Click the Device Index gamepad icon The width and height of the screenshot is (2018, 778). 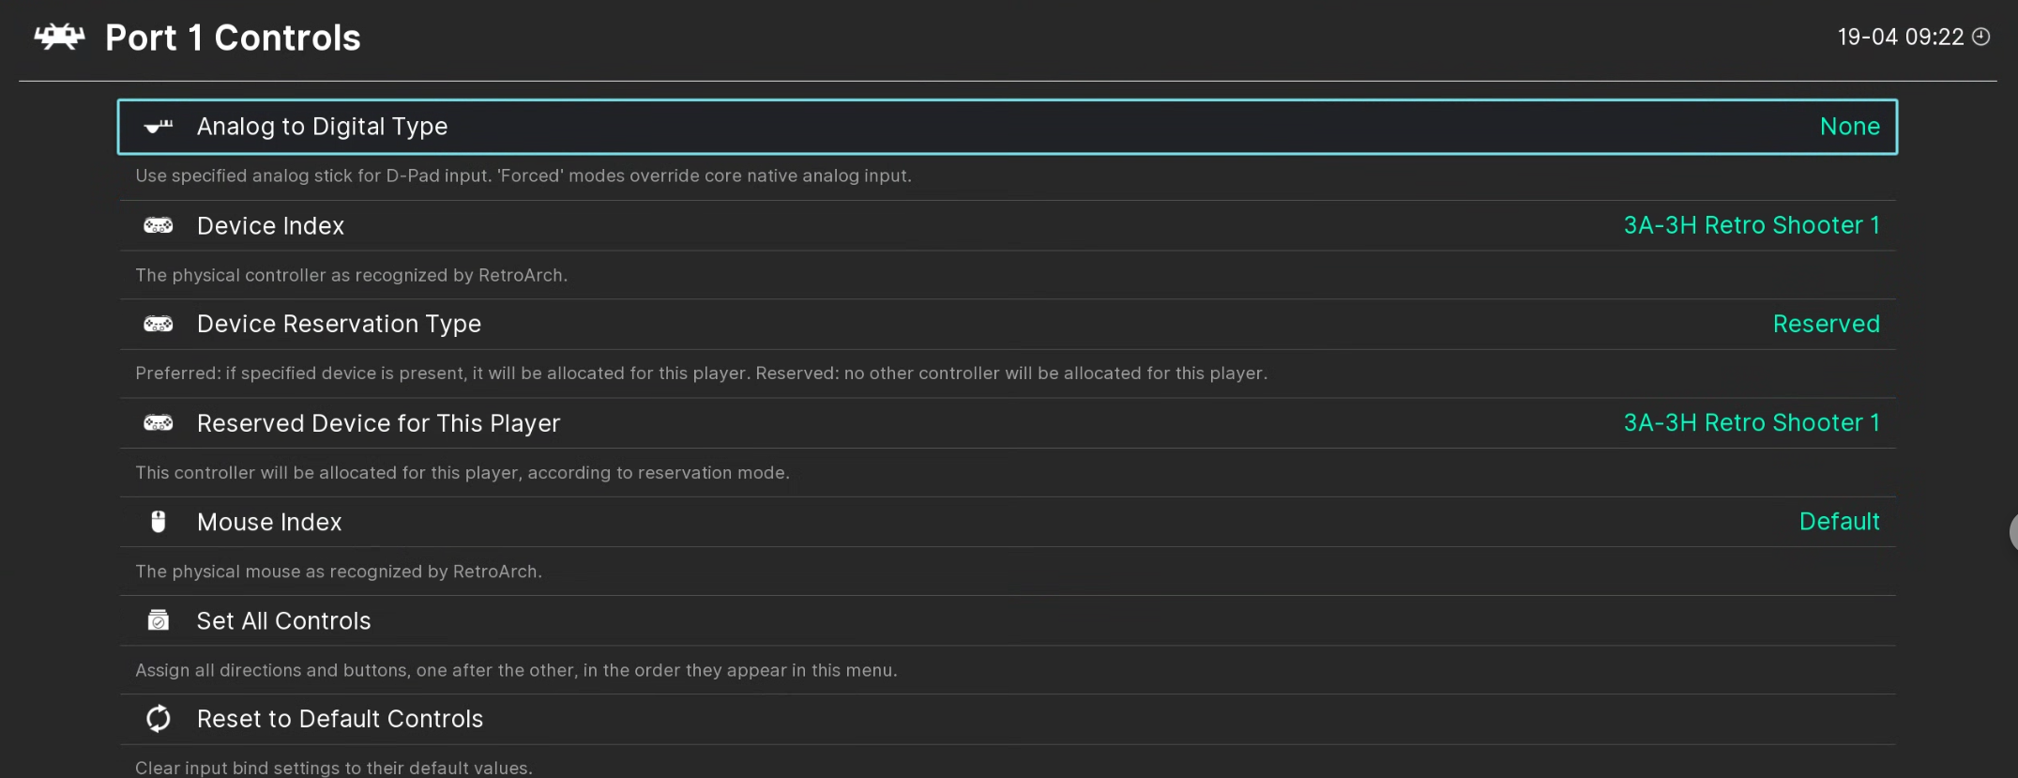click(x=159, y=226)
